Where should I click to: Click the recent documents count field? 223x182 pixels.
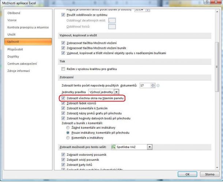coord(145,85)
